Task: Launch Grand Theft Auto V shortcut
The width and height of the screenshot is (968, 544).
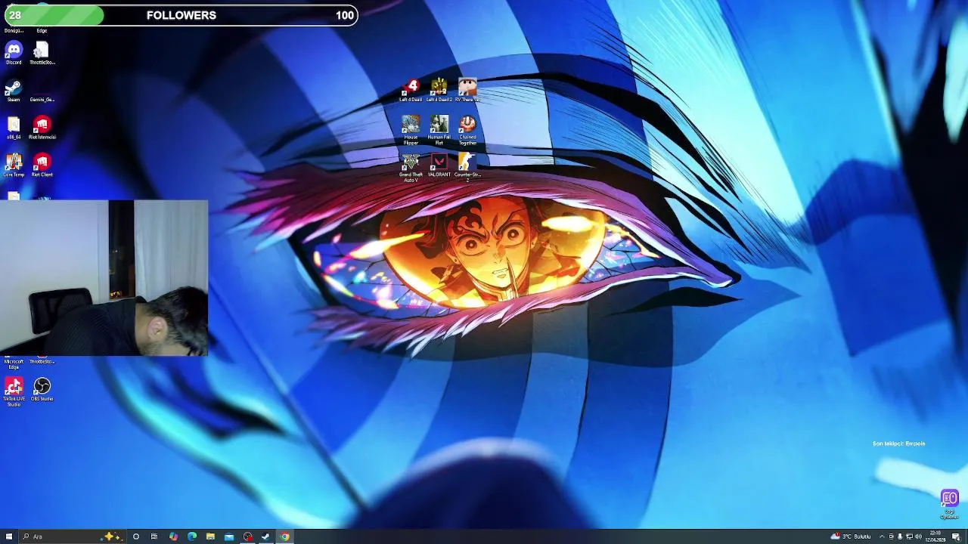Action: (x=411, y=168)
